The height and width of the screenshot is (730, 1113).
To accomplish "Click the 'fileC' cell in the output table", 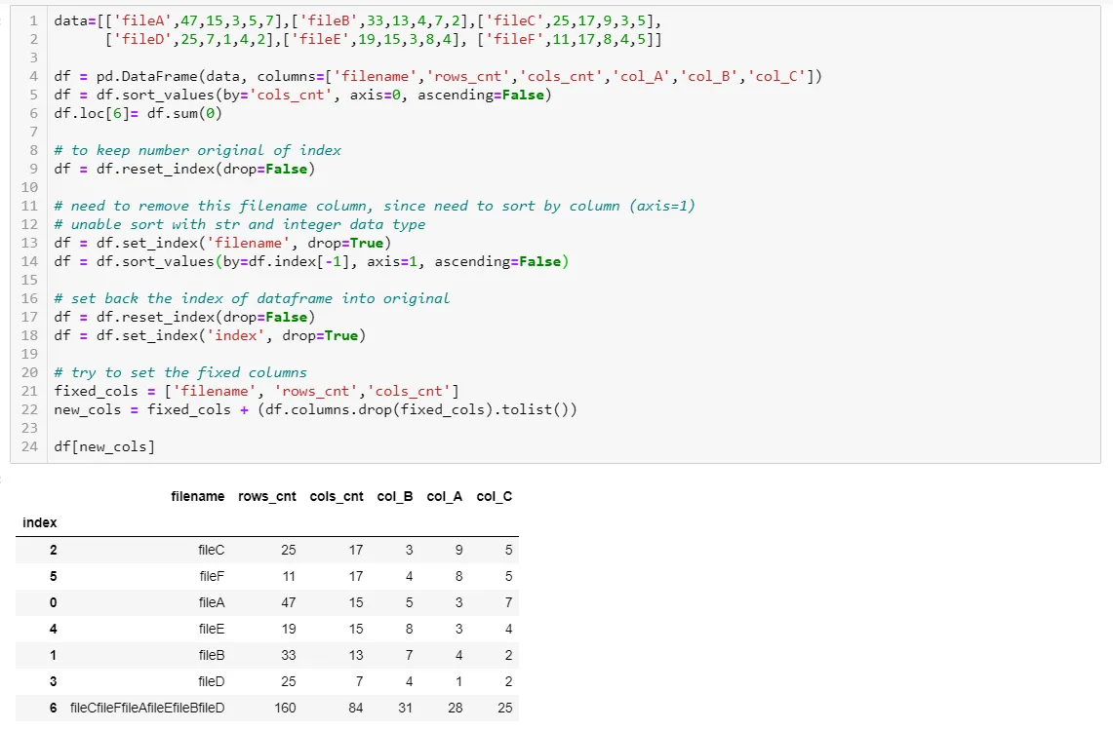I will pyautogui.click(x=212, y=550).
